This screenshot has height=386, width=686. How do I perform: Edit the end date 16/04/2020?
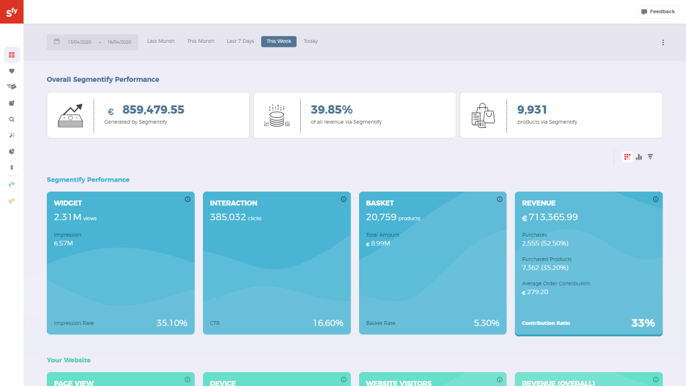click(x=119, y=42)
